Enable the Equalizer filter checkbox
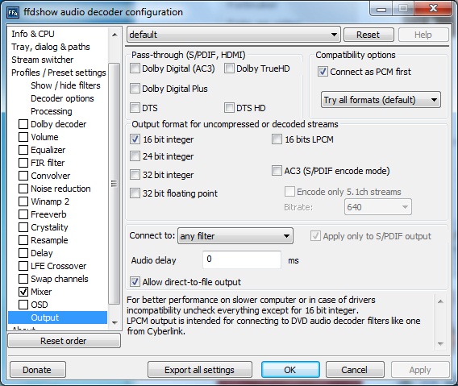The width and height of the screenshot is (458, 386). click(x=23, y=150)
